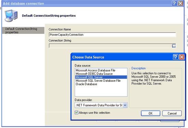The width and height of the screenshot is (188, 128).
Task: Select Default ConnectionString properties in sidebar
Action: (23, 30)
